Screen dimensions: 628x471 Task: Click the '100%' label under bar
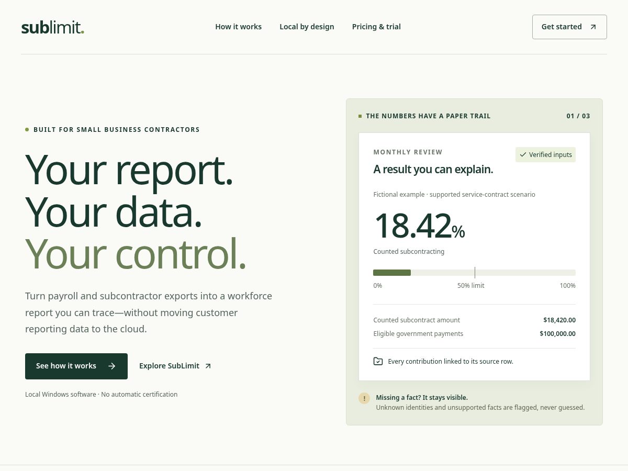point(568,286)
